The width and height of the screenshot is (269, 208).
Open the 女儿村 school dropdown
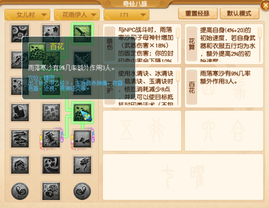click(27, 15)
